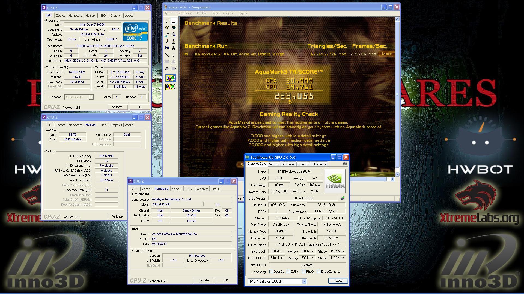Open Graphics tab in CPU-Z Mainboard window

(202, 189)
